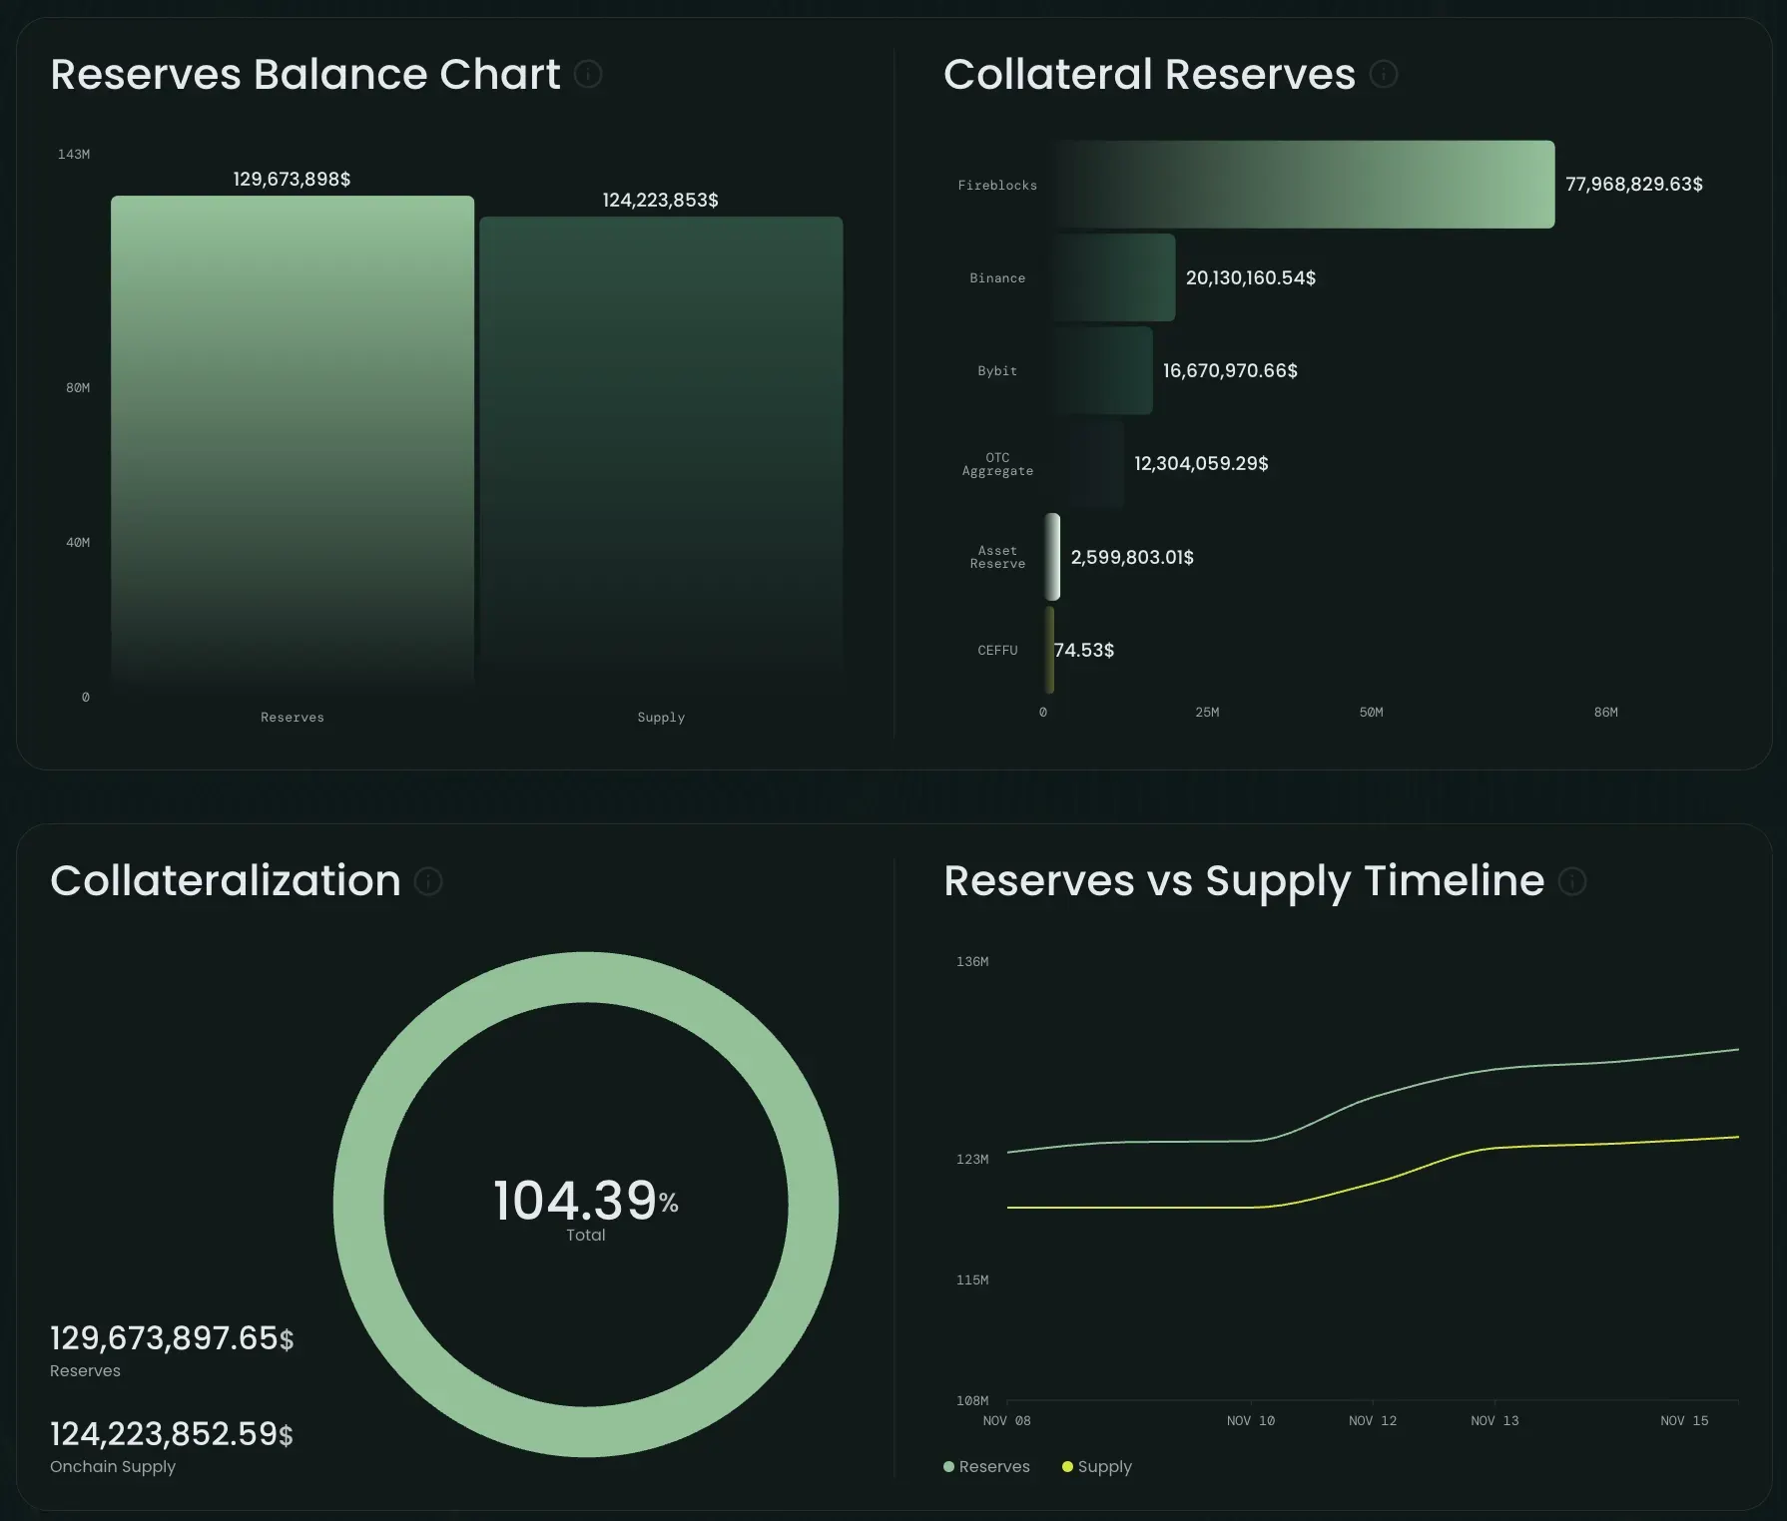Screen dimensions: 1787x1521
Task: Select the Fireblocks collateral bar
Action: (x=1304, y=185)
